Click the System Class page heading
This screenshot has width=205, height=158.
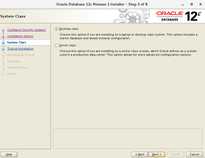[x=13, y=16]
